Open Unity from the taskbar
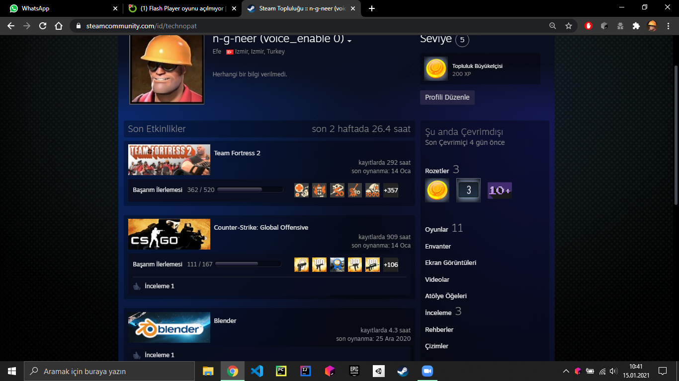Image resolution: width=679 pixels, height=381 pixels. coord(378,371)
